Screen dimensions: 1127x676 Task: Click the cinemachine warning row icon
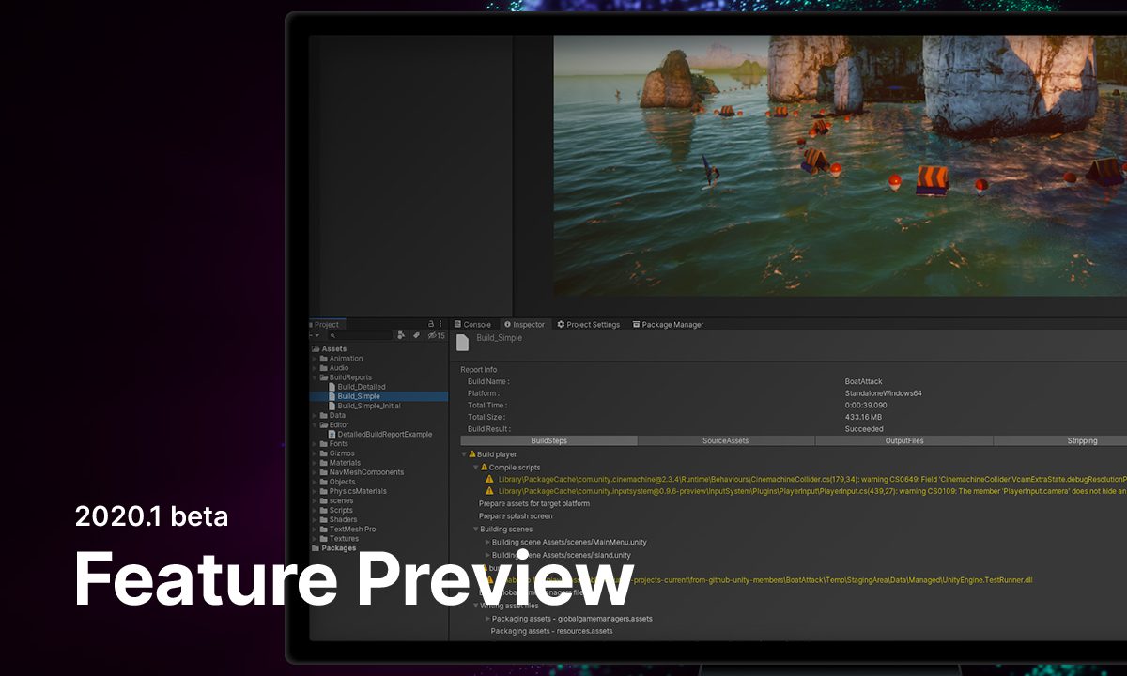(x=489, y=479)
